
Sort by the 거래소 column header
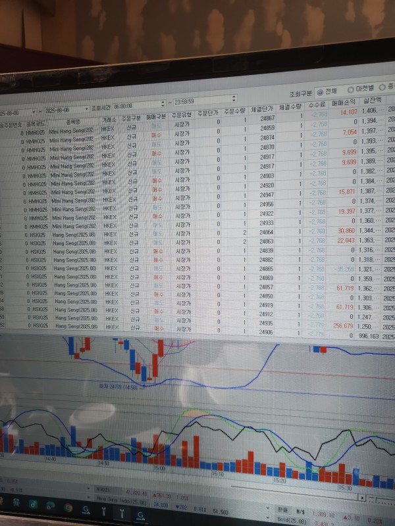tap(109, 120)
